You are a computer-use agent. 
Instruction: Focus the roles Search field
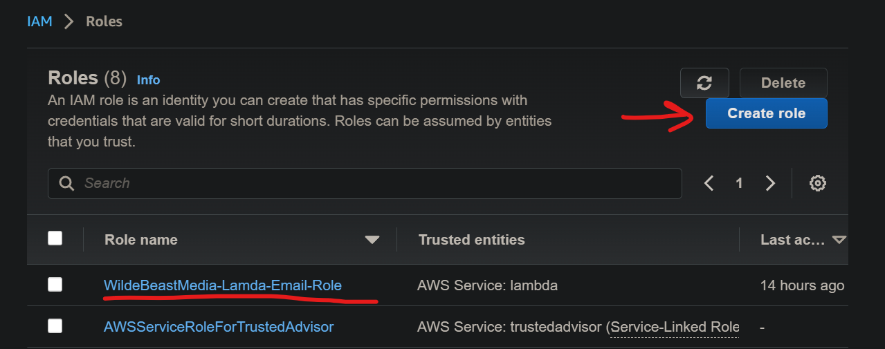[x=374, y=183]
